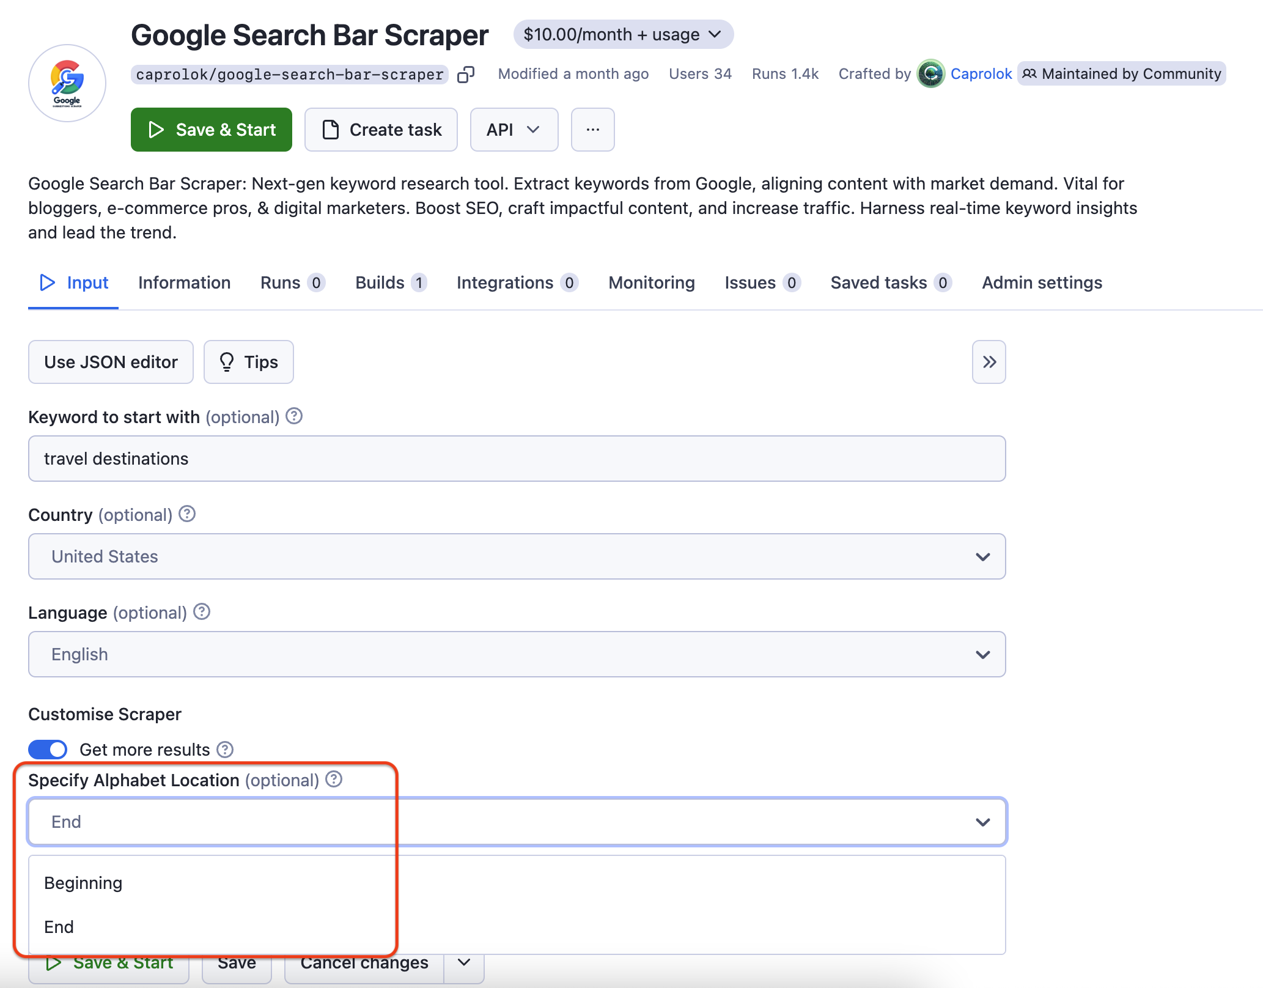Viewport: 1263px width, 988px height.
Task: Show the Language field help tooltip
Action: coord(202,612)
